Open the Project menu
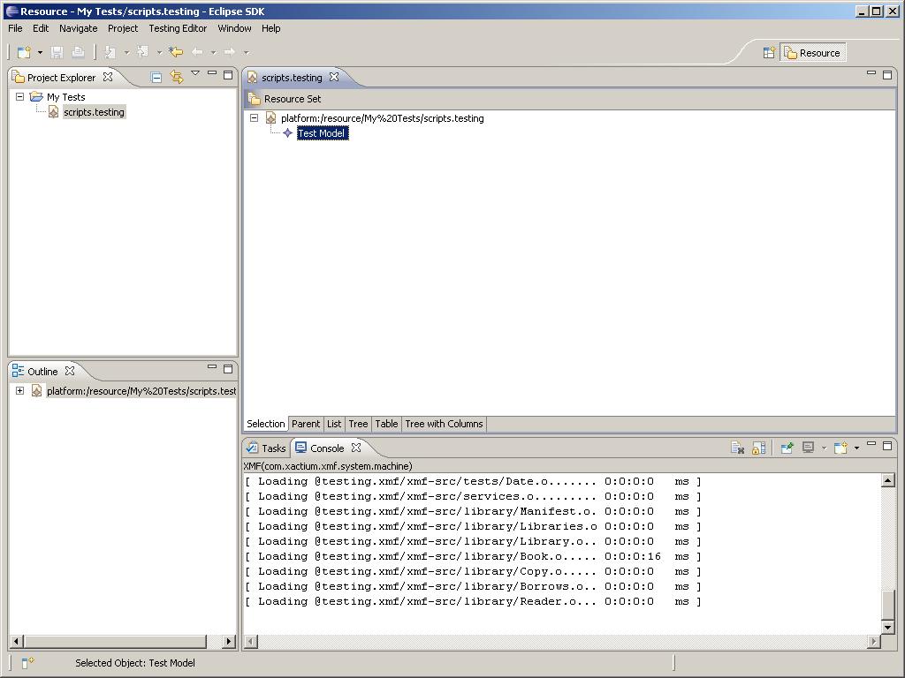 (123, 28)
